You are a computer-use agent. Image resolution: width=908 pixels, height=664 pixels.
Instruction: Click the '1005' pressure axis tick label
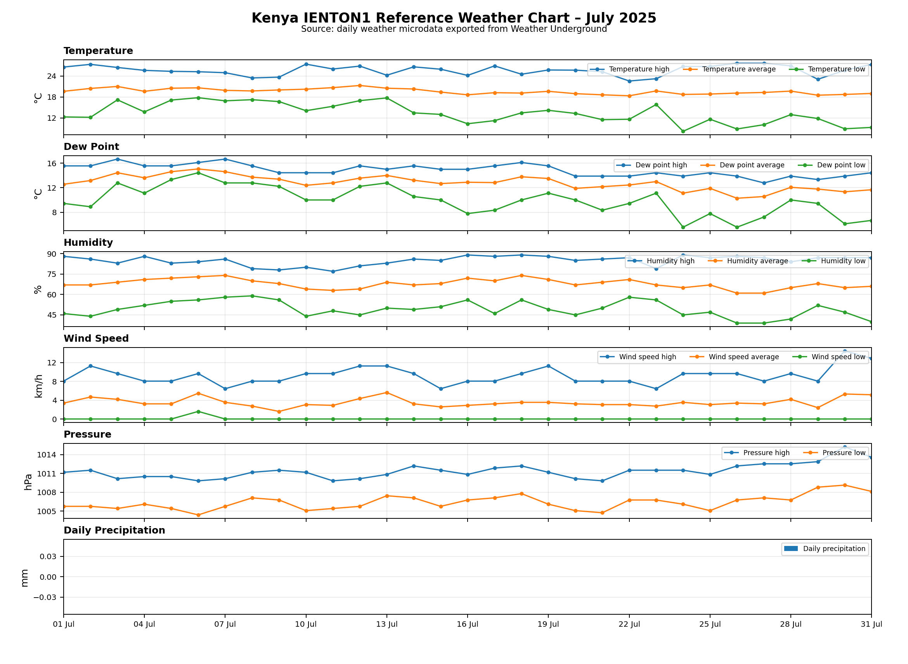pyautogui.click(x=47, y=512)
